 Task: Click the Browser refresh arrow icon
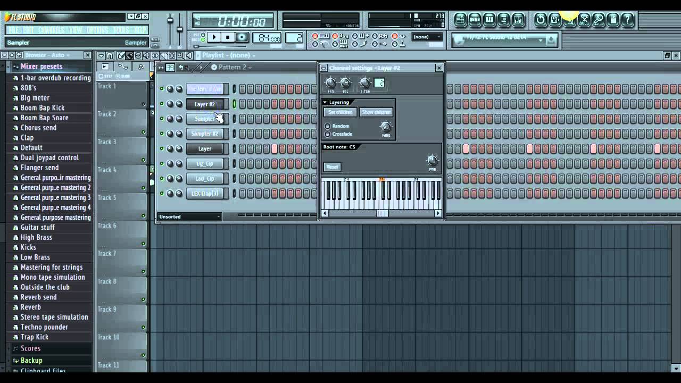coord(19,55)
